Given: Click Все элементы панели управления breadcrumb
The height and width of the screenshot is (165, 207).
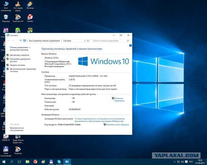Looking at the screenshot, I should 44,41.
